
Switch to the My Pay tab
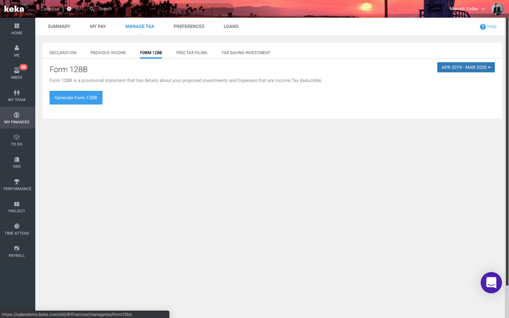[97, 26]
